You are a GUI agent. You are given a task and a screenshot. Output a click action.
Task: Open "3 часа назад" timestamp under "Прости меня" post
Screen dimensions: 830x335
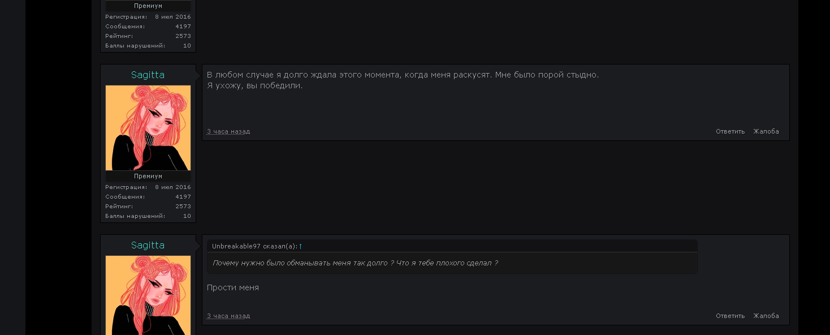click(228, 316)
